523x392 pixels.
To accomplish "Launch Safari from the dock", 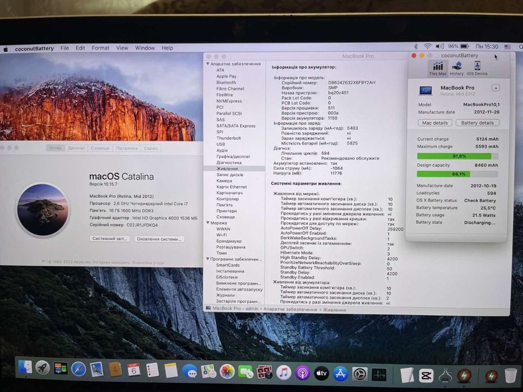I will 78,369.
